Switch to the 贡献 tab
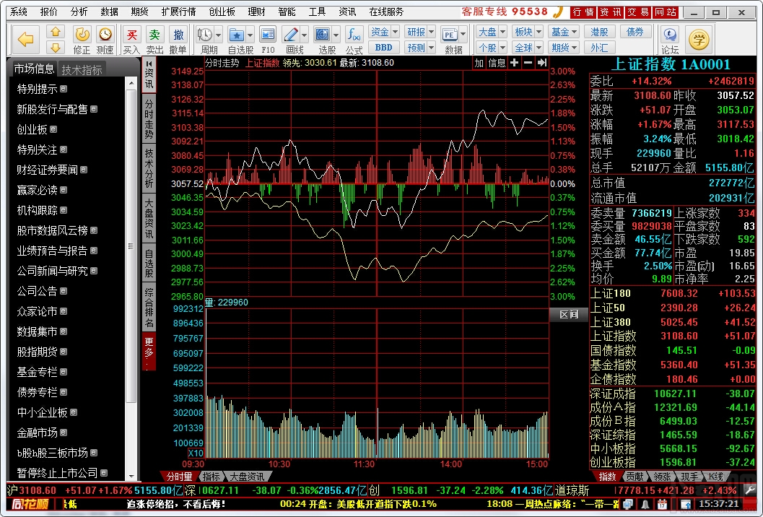 point(634,477)
